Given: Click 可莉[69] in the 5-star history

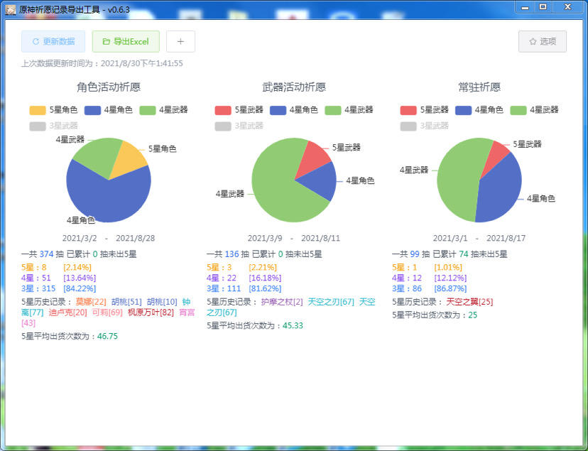Looking at the screenshot, I should [x=107, y=313].
